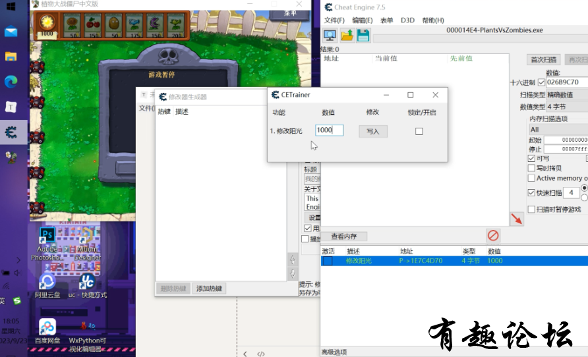Open the memory region All dropdown
The width and height of the screenshot is (588, 357).
pyautogui.click(x=558, y=129)
